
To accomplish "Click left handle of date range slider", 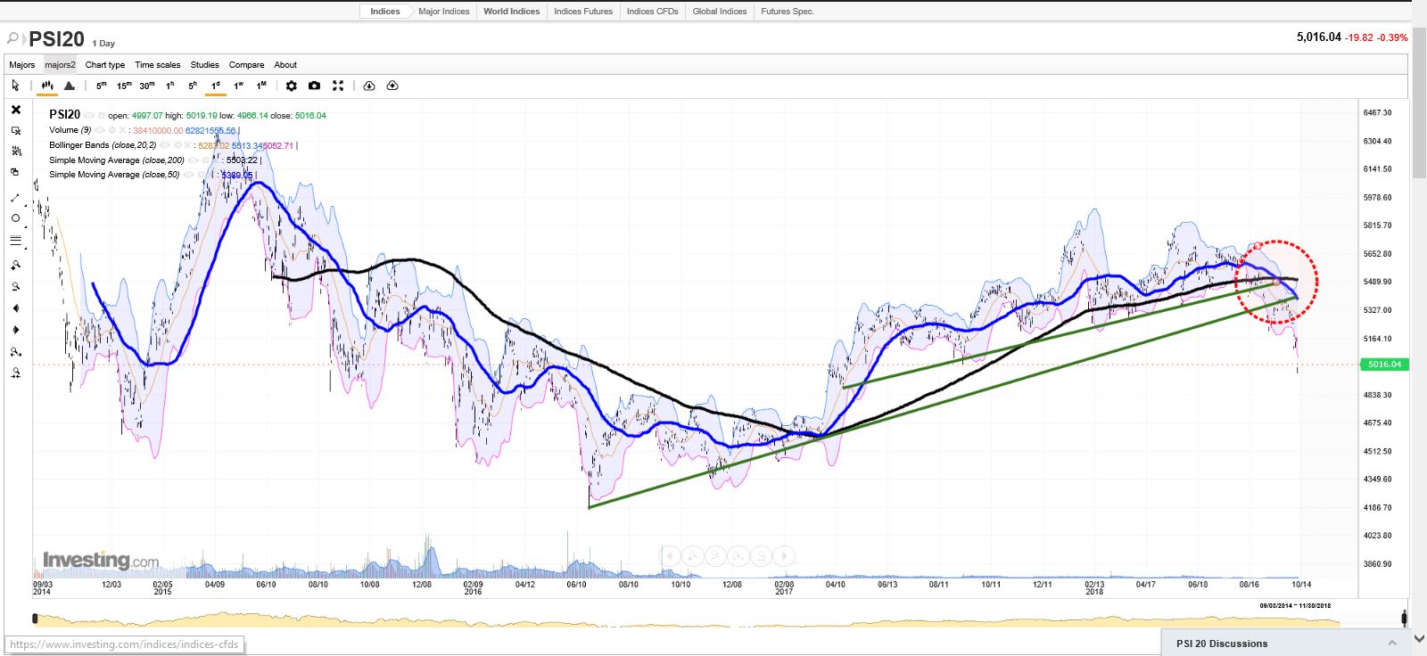I will point(35,618).
